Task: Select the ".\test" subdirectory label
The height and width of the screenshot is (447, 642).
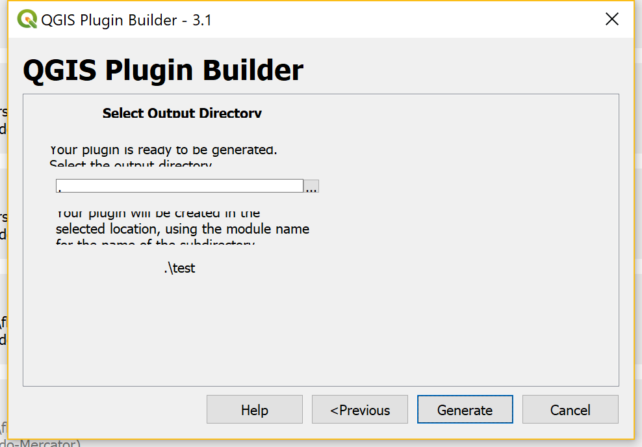Action: point(180,267)
